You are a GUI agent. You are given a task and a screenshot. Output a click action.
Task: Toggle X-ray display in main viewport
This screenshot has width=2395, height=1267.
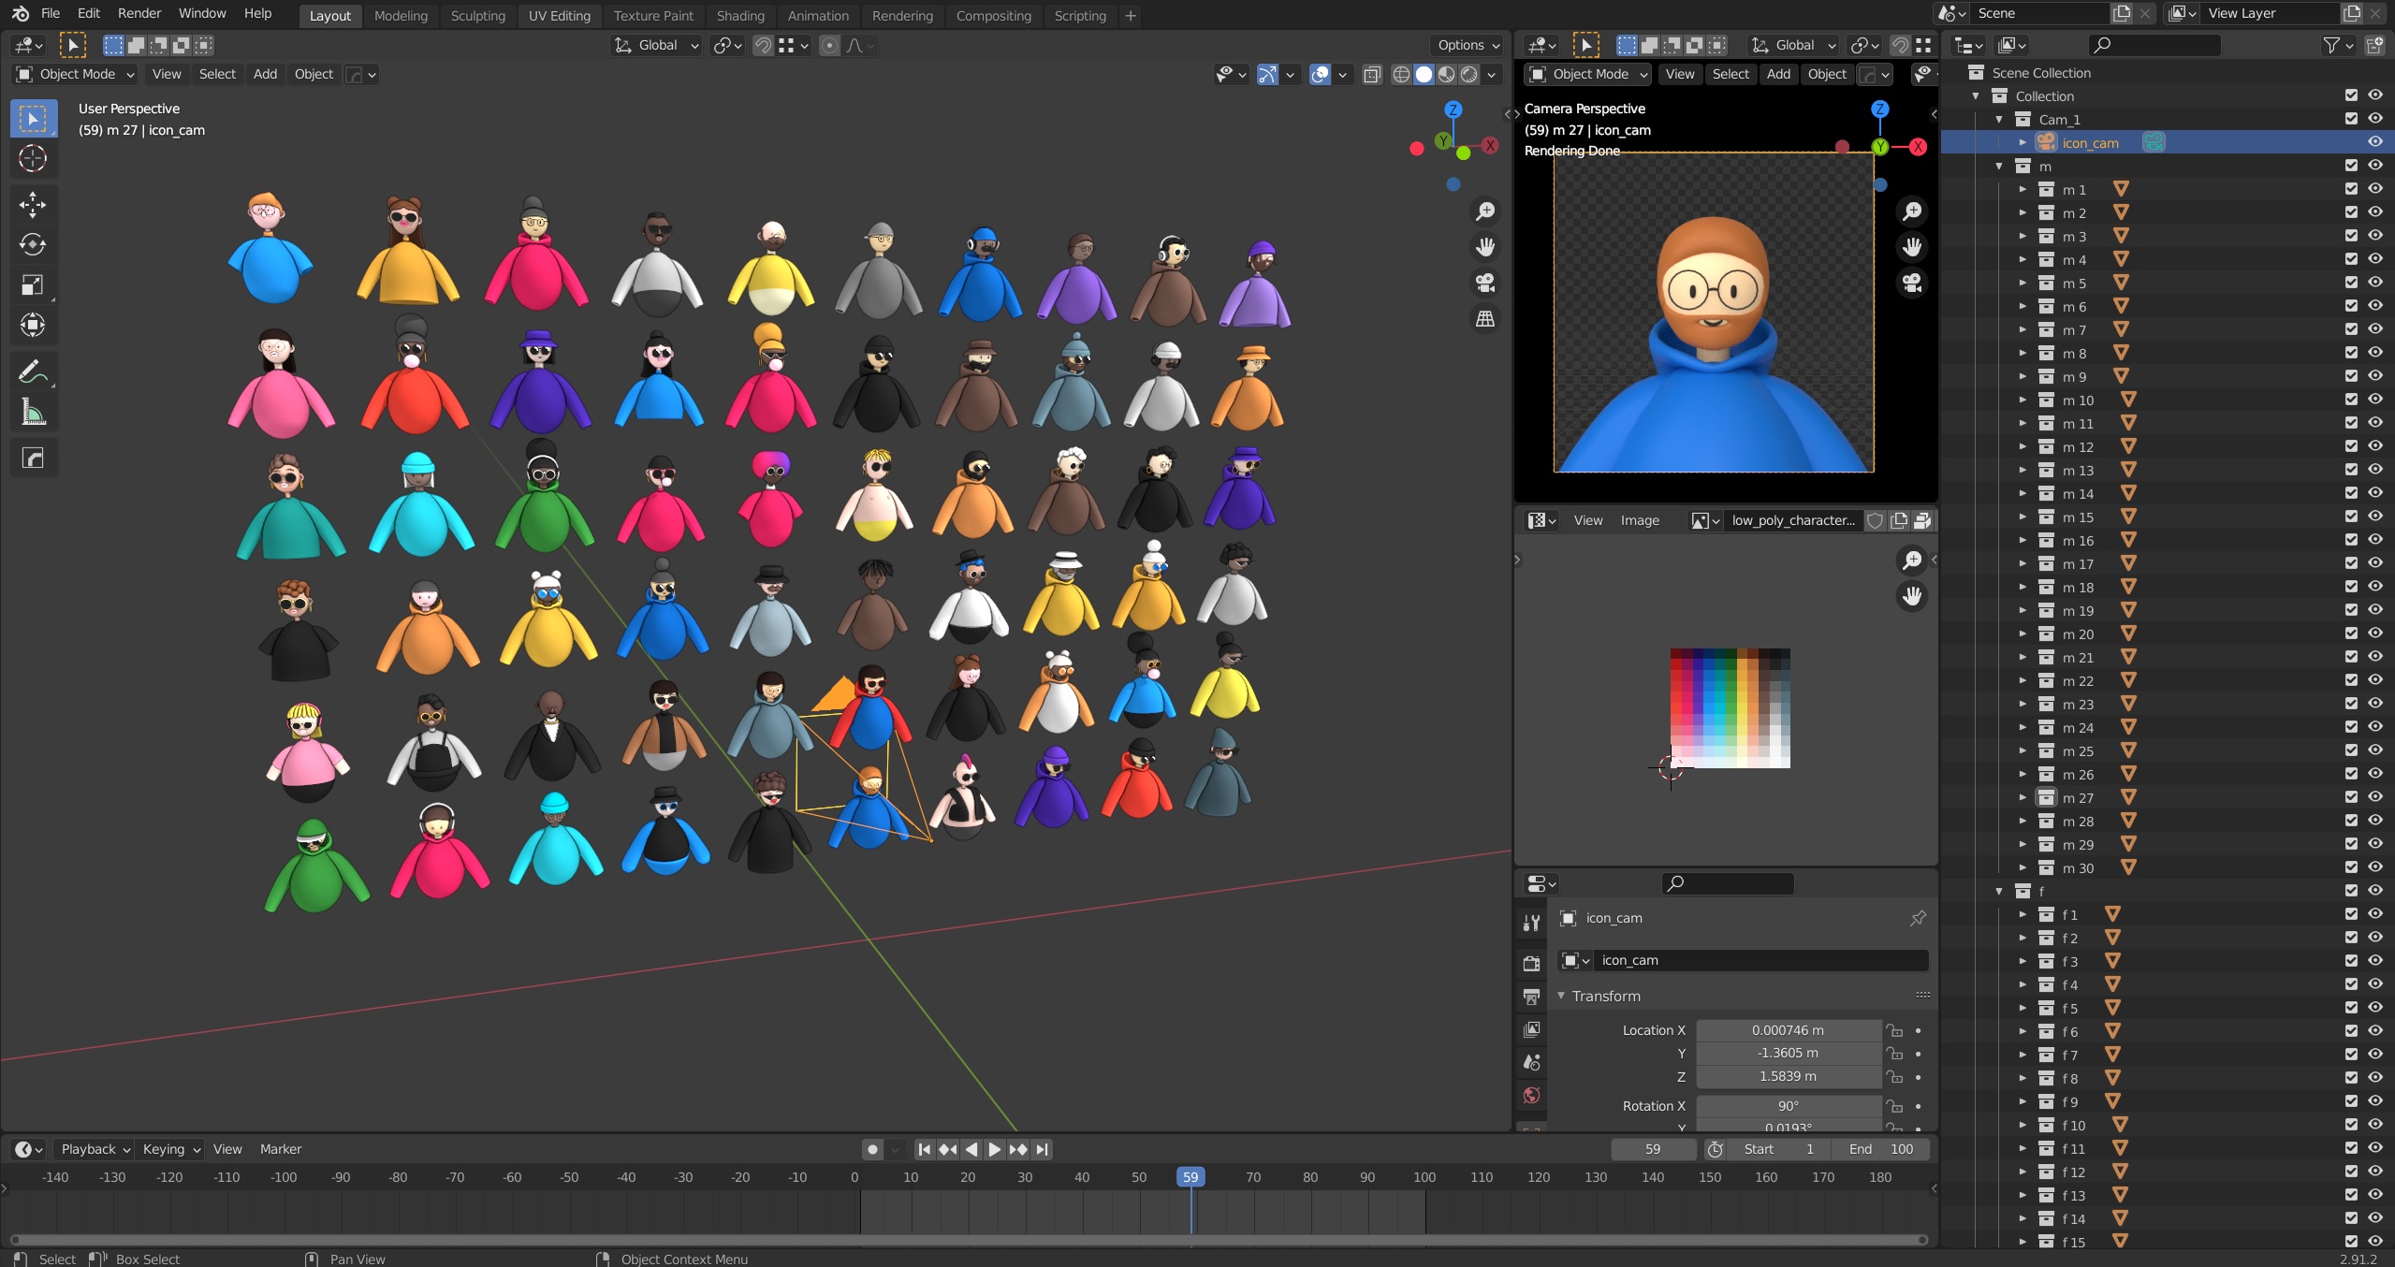point(1372,74)
